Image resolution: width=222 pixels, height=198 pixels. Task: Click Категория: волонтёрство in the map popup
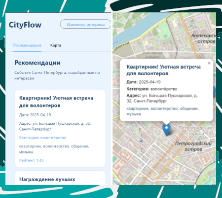click(x=152, y=89)
